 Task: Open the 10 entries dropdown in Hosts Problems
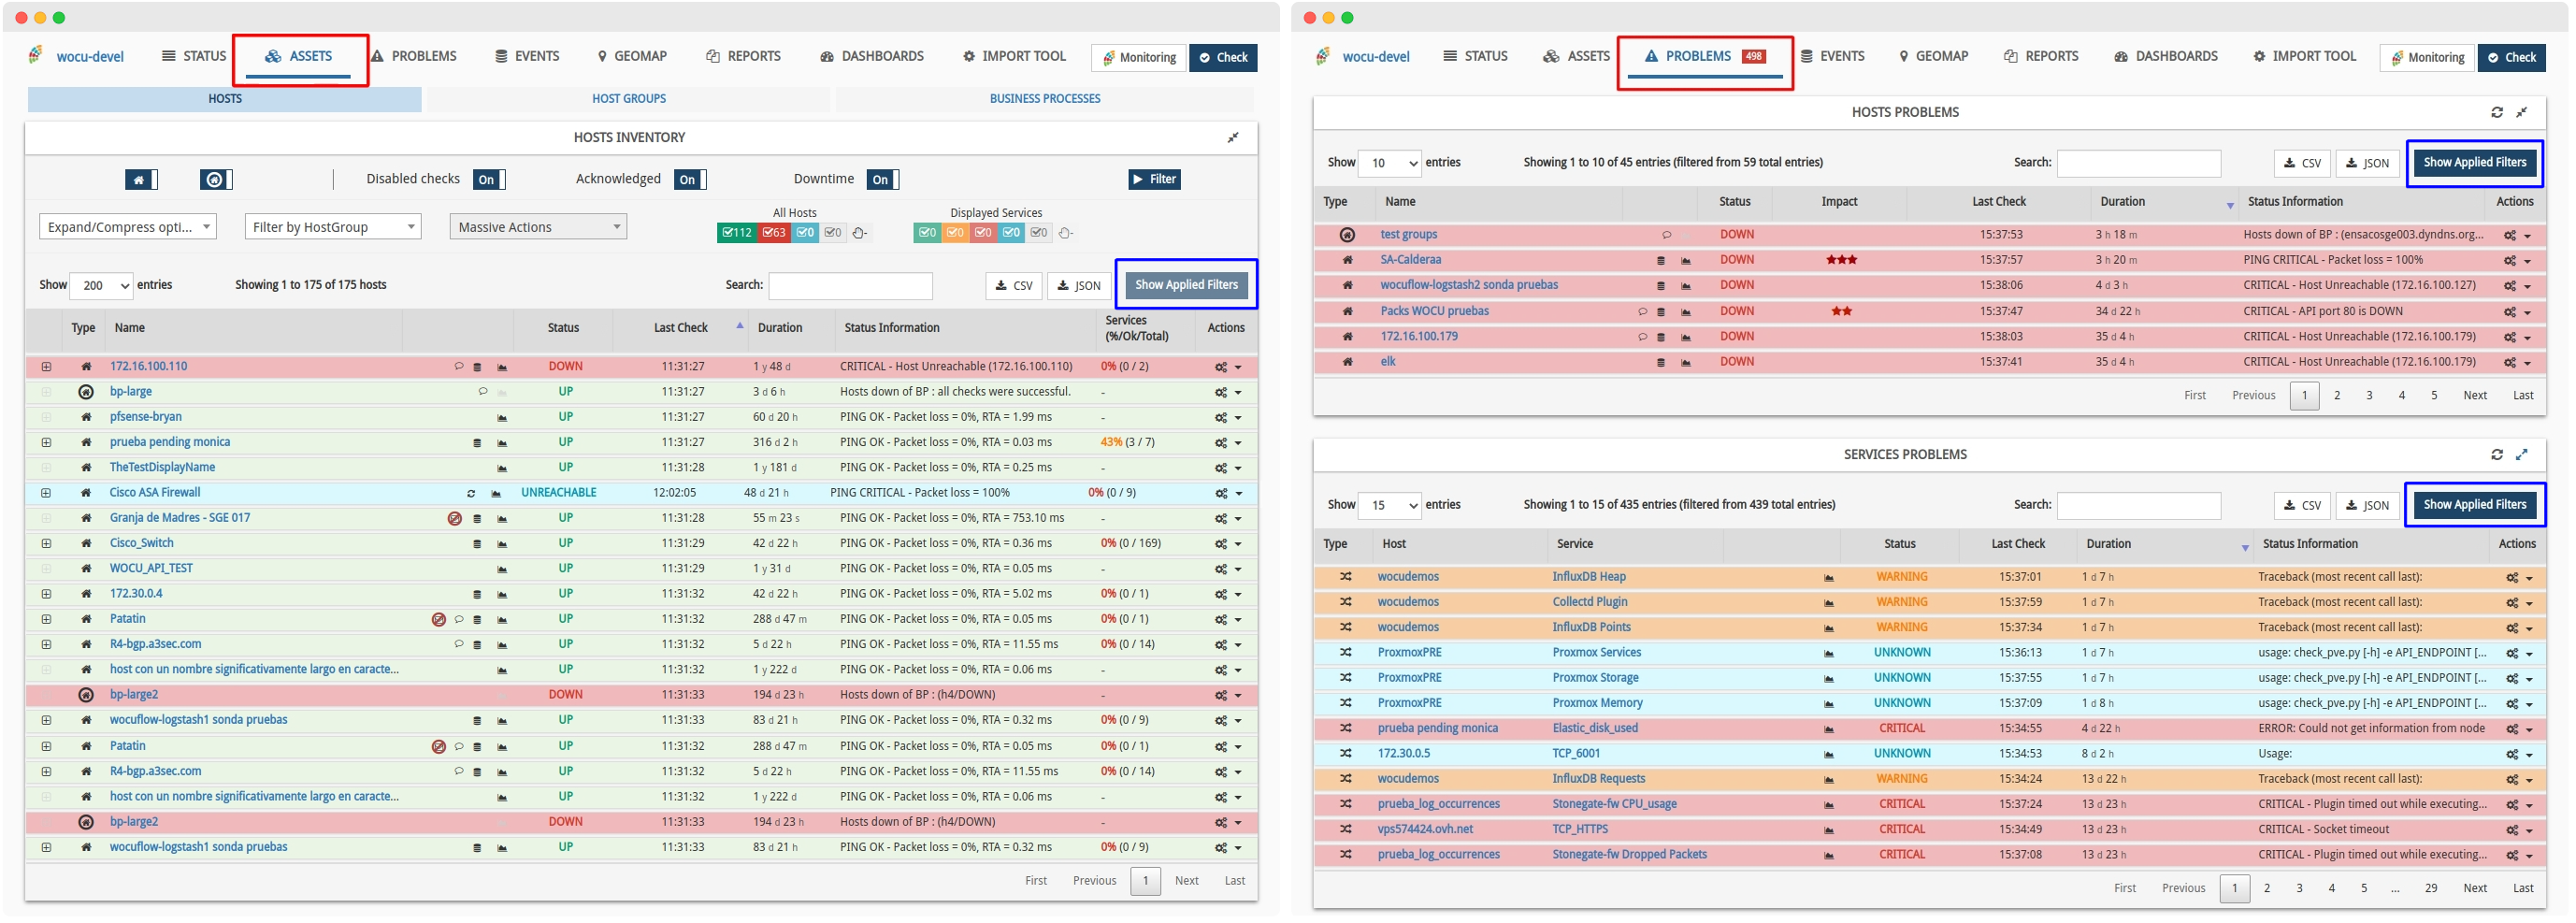(x=1391, y=163)
